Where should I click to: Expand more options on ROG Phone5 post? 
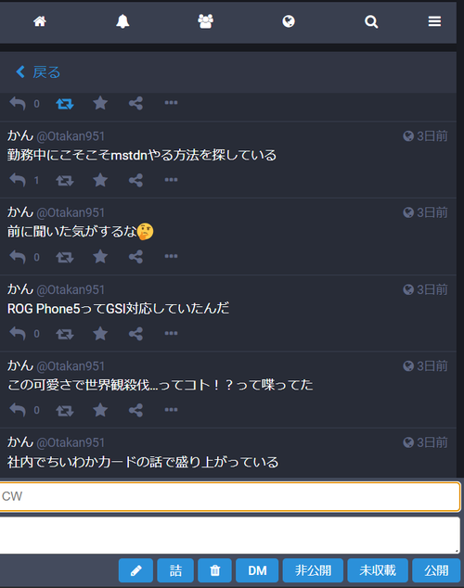tap(171, 333)
